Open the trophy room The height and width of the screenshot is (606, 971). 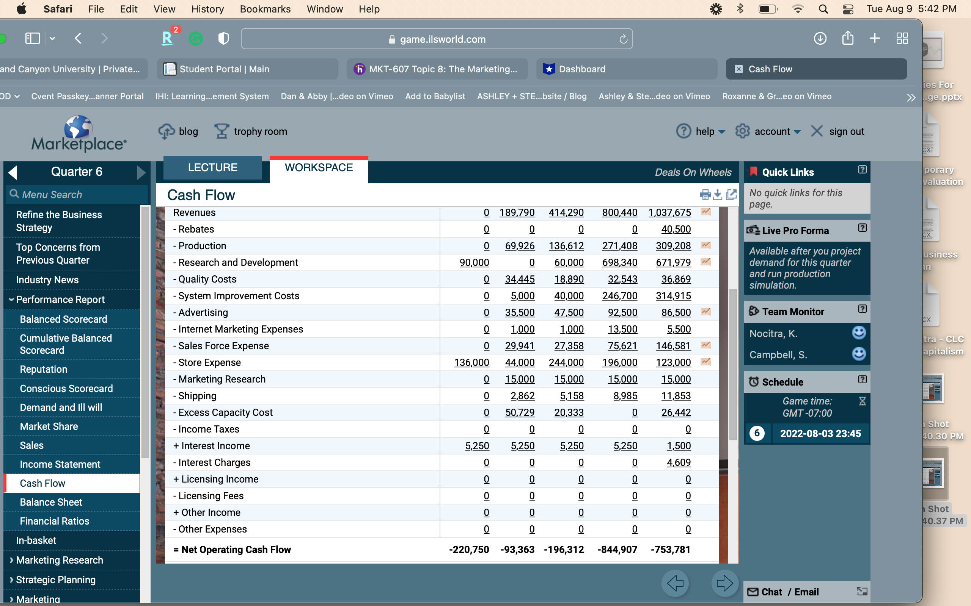tap(251, 131)
